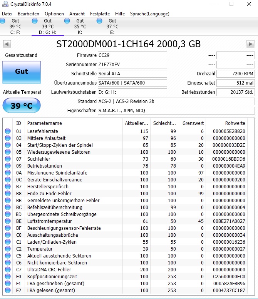Click status icon for row 09 Betriebsstunden
Screen dimensions: 258x299
[x=8, y=166]
